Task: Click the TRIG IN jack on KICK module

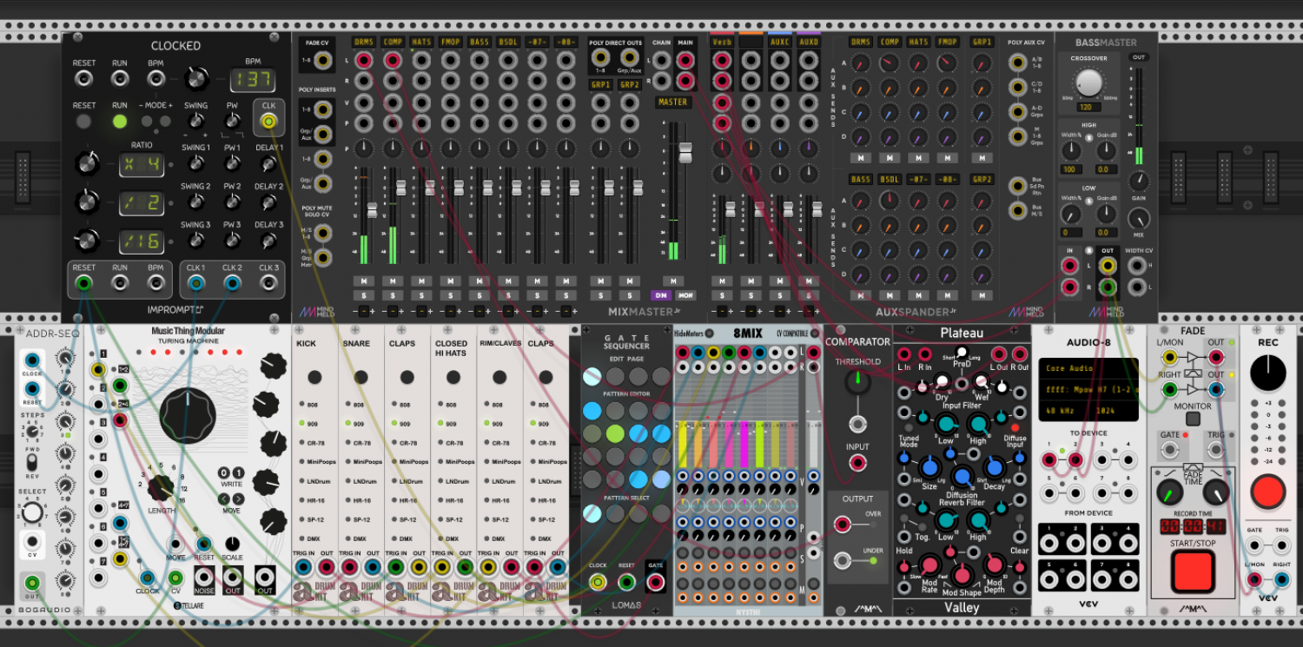Action: tap(303, 568)
